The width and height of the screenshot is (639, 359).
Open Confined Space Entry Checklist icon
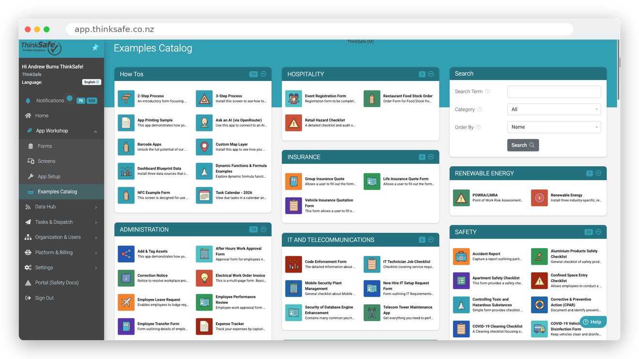tap(539, 281)
